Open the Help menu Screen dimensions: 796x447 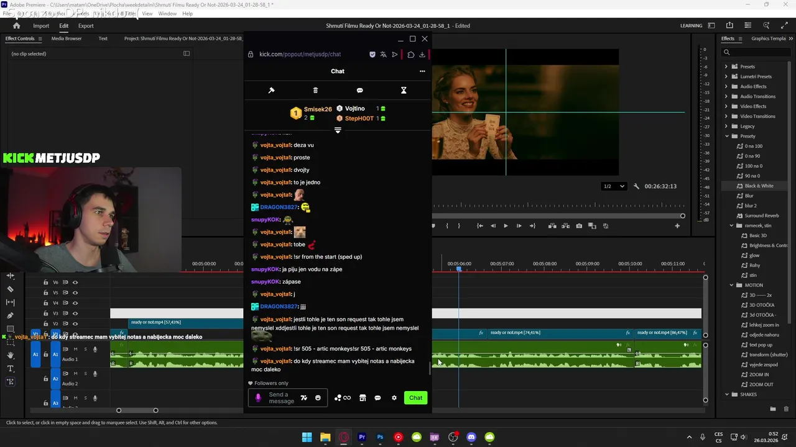click(187, 14)
